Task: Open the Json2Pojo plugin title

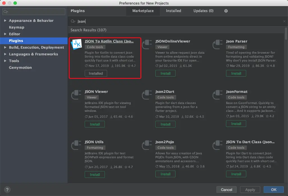Action: (165, 142)
